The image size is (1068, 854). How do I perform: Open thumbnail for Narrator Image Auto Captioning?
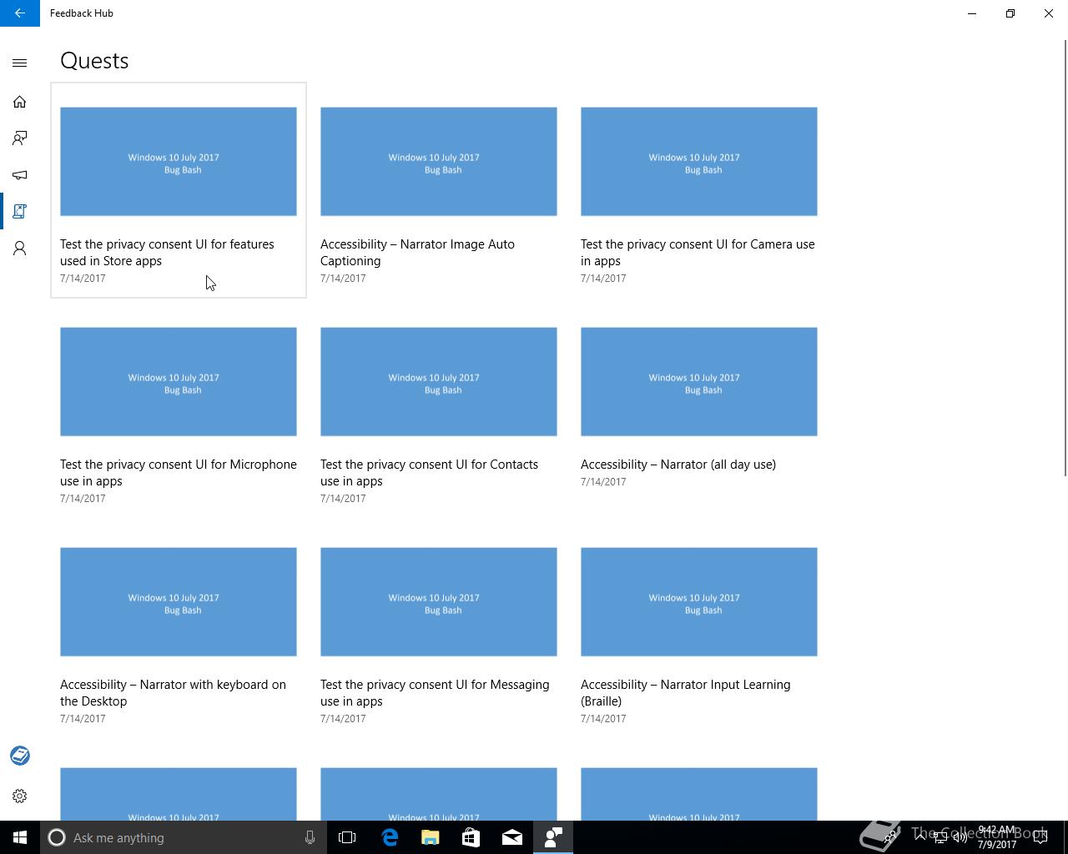tap(439, 162)
